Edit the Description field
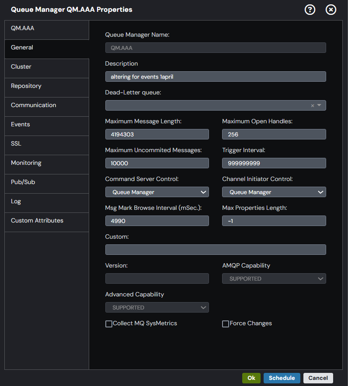The height and width of the screenshot is (386, 348). [x=216, y=77]
